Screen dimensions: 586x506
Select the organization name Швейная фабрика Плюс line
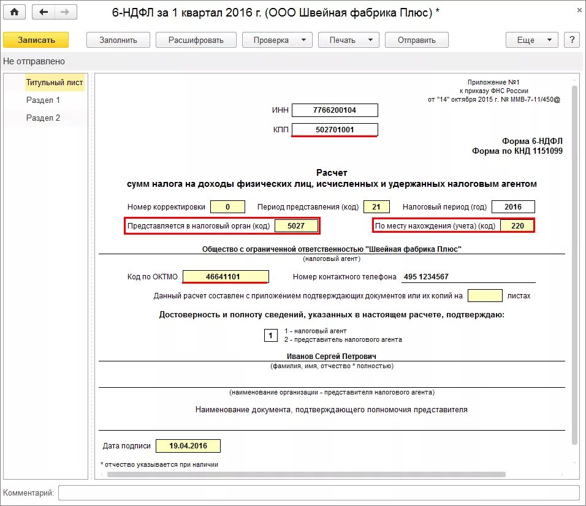coord(332,249)
